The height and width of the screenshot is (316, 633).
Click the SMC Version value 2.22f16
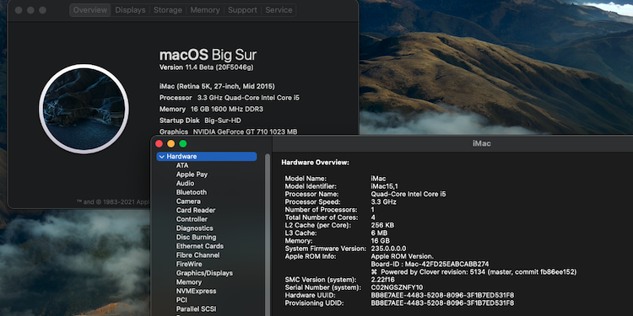[382, 279]
